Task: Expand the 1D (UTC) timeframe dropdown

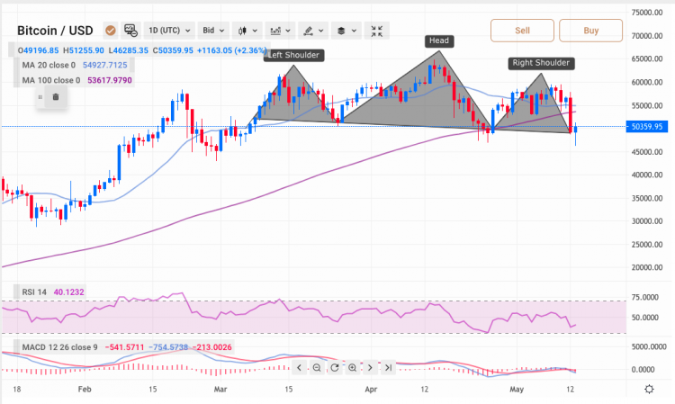Action: (169, 31)
